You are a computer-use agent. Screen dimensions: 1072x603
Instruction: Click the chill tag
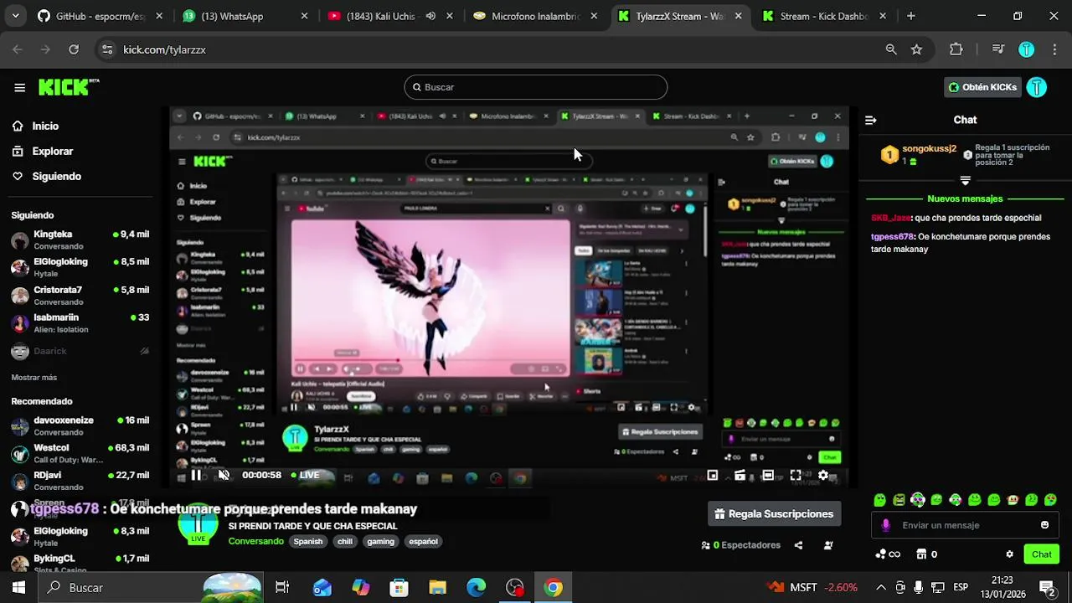345,541
